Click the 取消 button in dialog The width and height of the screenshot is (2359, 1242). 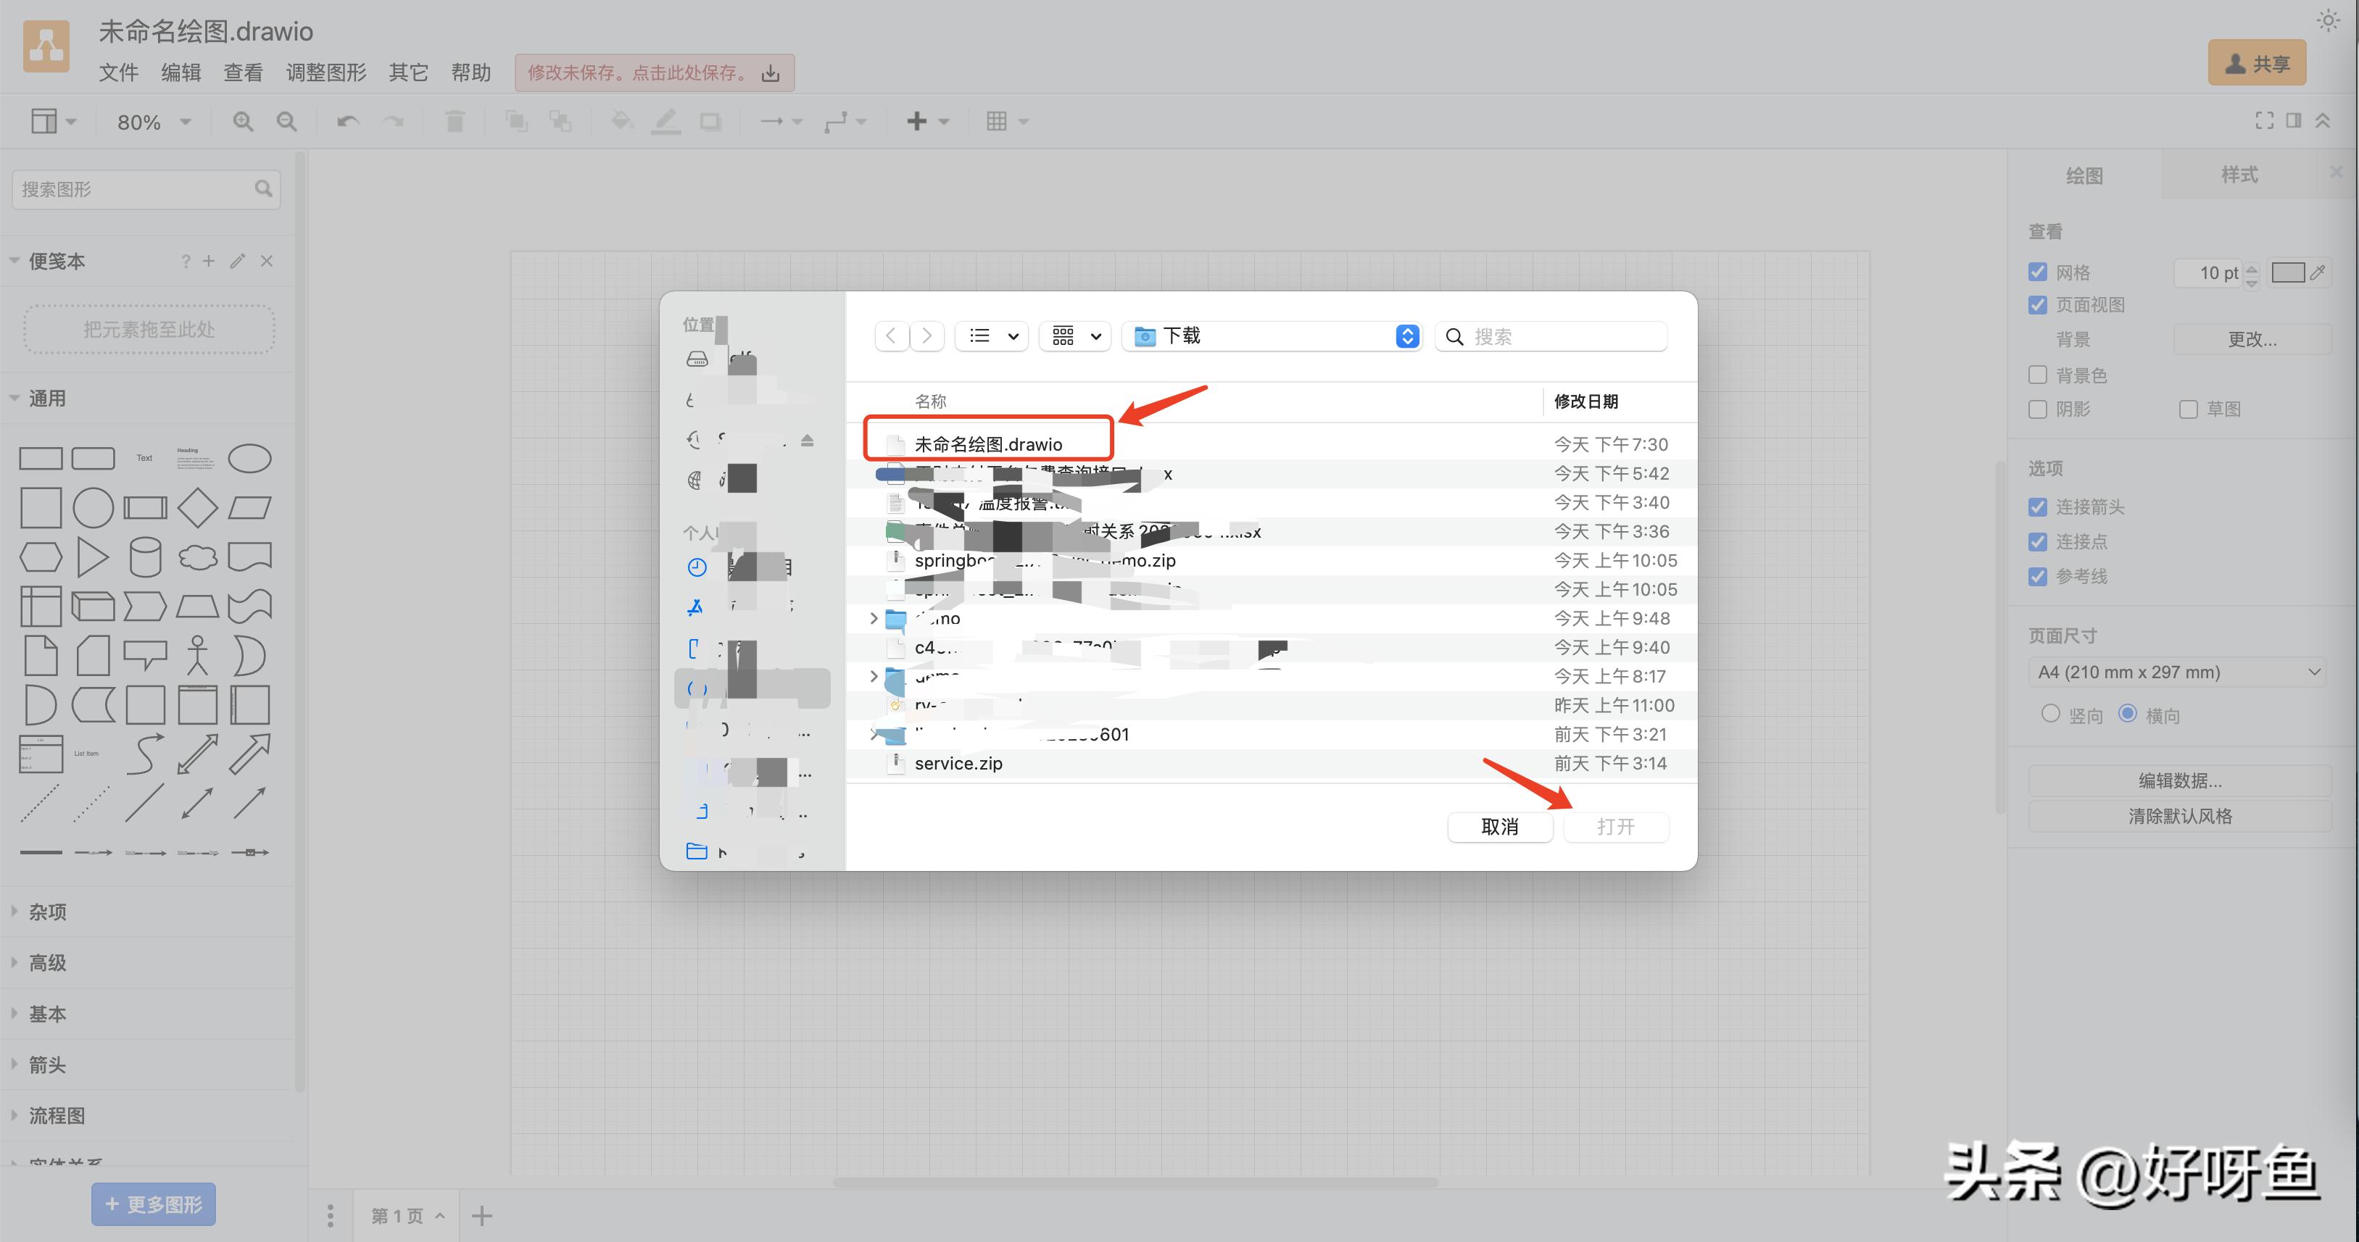tap(1499, 827)
